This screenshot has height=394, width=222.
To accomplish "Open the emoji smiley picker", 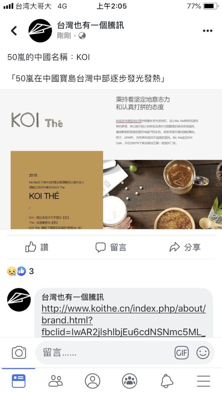I will pyautogui.click(x=203, y=352).
